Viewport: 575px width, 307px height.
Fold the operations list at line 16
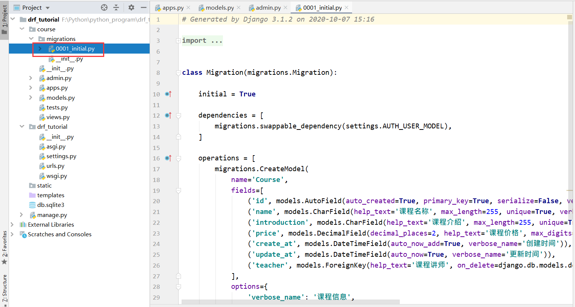click(179, 158)
